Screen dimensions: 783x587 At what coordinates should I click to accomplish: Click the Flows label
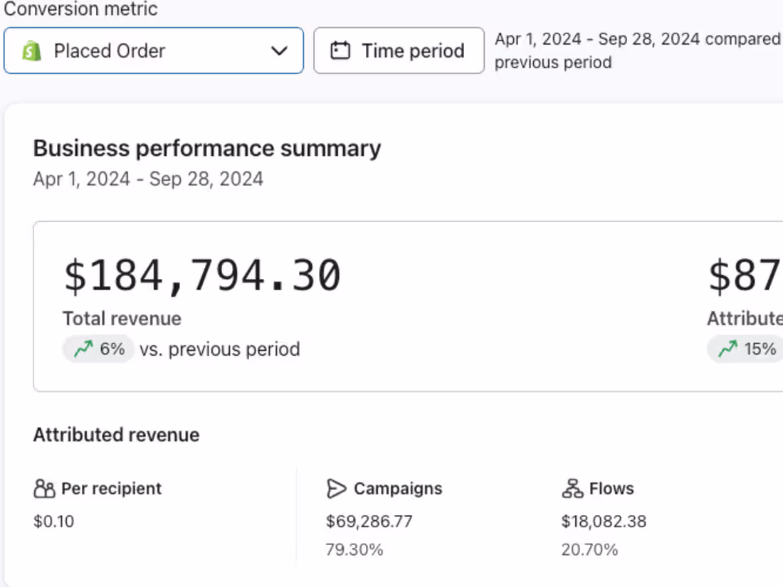[611, 489]
